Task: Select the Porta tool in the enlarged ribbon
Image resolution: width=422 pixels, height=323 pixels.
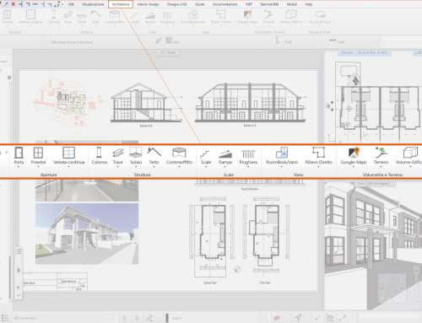Action: click(19, 156)
